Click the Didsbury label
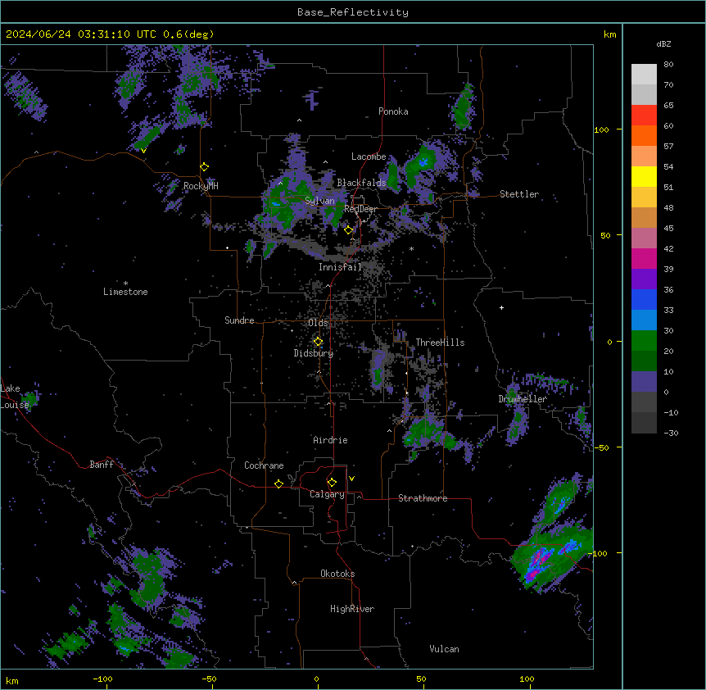 (x=314, y=353)
